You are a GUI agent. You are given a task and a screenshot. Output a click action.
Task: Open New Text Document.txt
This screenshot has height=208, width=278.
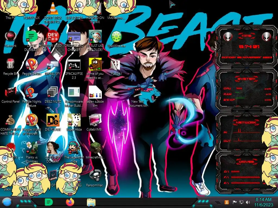[137, 97]
